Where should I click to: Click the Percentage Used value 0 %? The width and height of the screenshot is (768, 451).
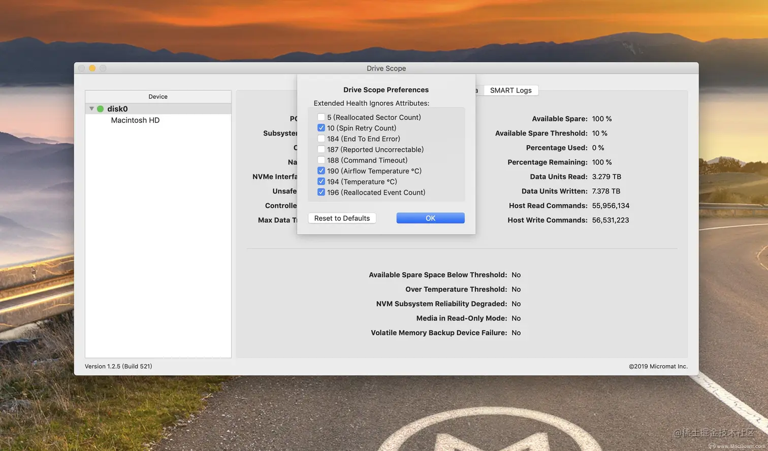[x=598, y=148]
